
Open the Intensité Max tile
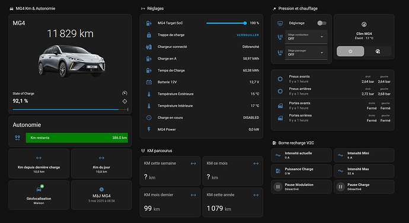click(x=364, y=171)
